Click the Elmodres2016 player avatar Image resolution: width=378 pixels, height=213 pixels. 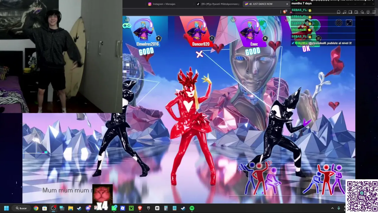point(144,30)
